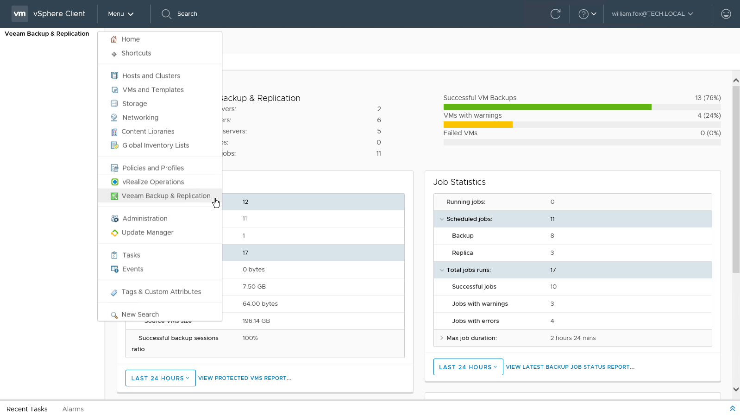Screen dimensions: 740x416
Task: Collapse the Scheduled jobs row
Action: click(442, 219)
